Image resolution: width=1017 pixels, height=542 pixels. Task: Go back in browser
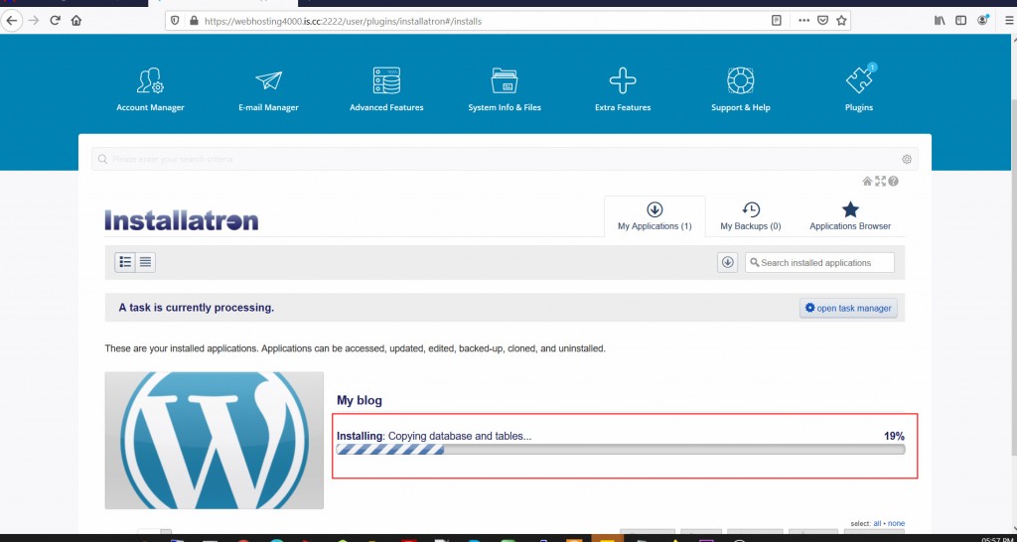[x=12, y=21]
